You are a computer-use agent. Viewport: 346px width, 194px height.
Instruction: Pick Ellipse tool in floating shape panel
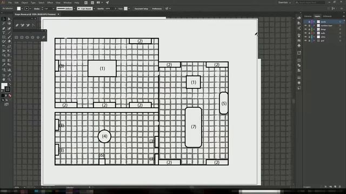point(27,37)
